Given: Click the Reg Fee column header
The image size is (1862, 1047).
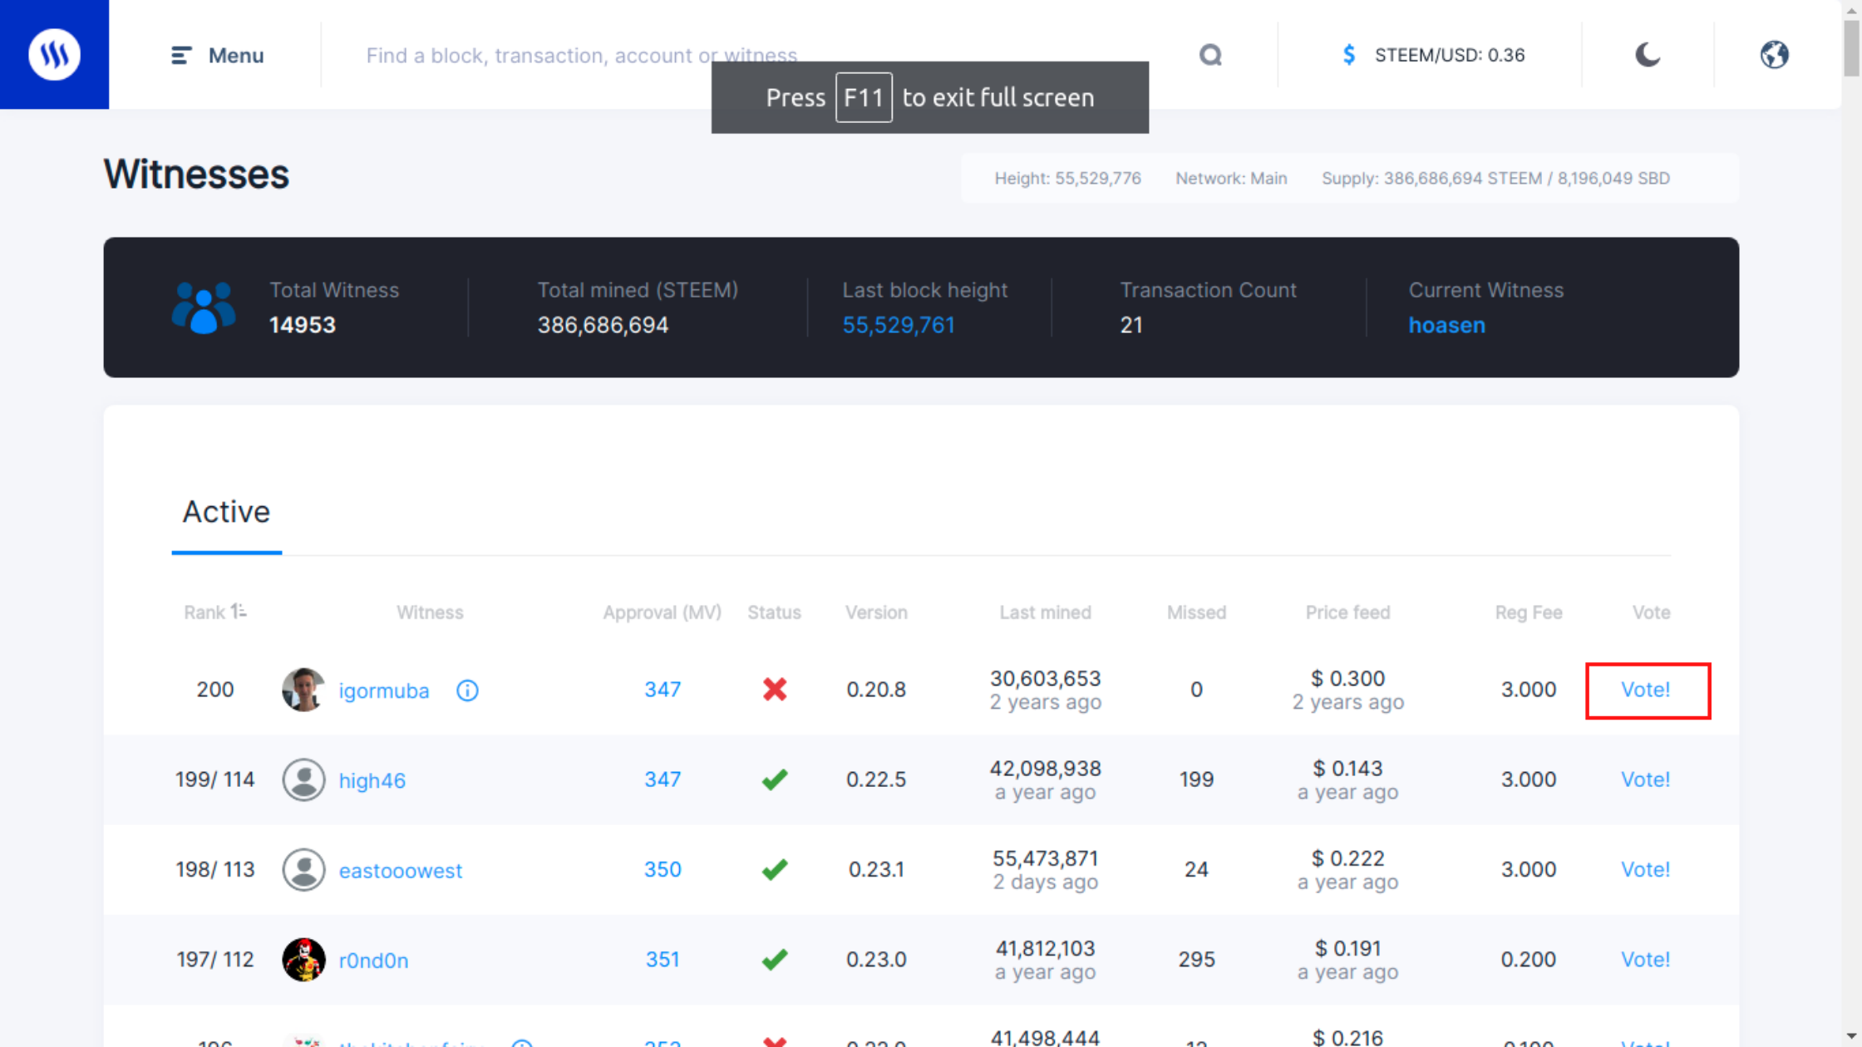Looking at the screenshot, I should click(x=1528, y=612).
